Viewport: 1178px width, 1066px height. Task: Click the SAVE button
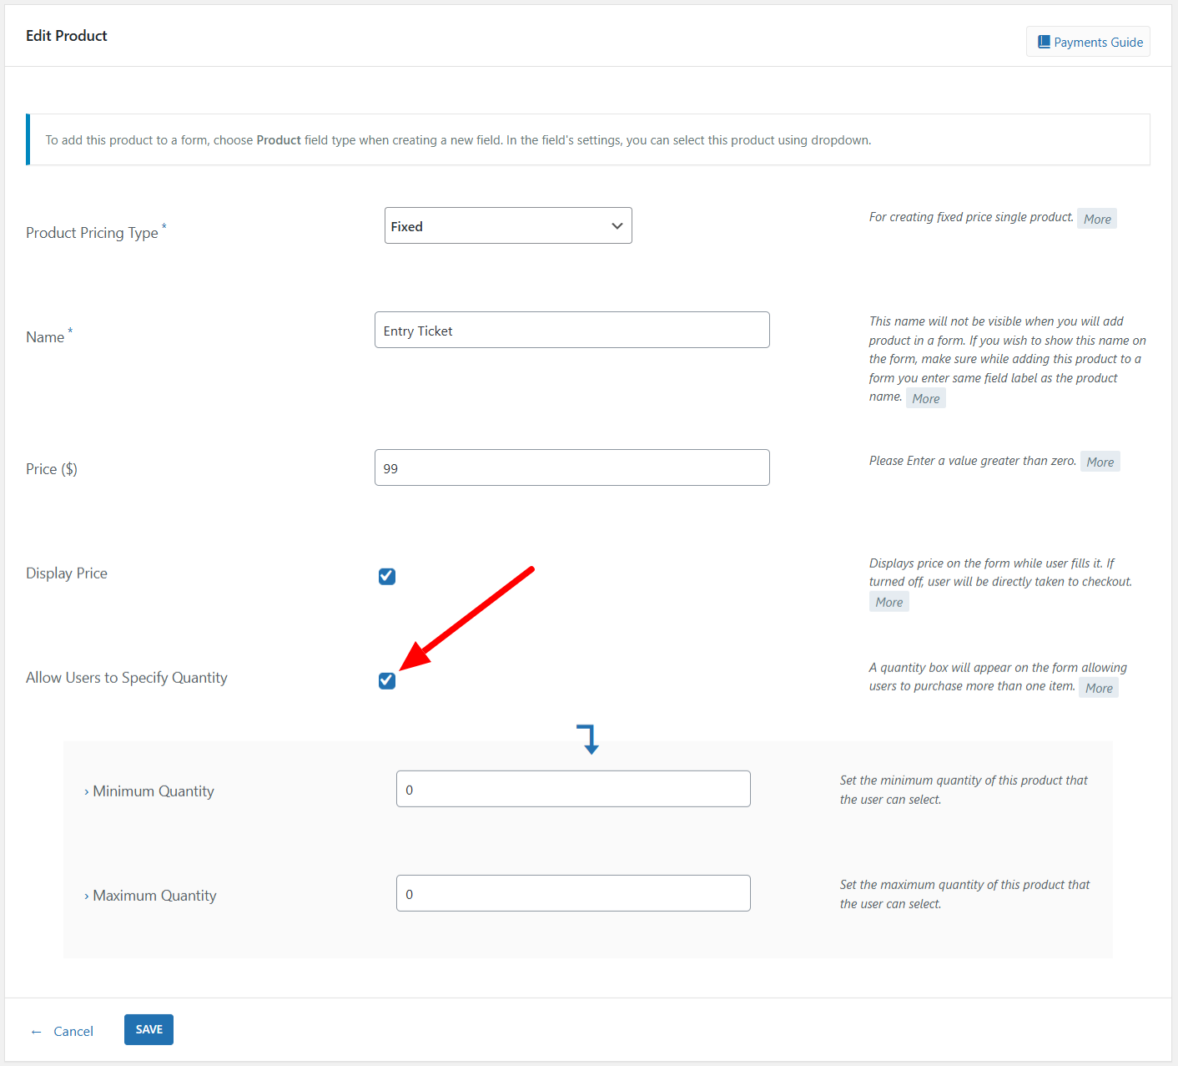pyautogui.click(x=149, y=1029)
